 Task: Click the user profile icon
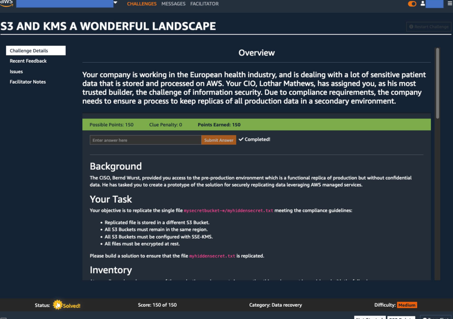point(423,4)
